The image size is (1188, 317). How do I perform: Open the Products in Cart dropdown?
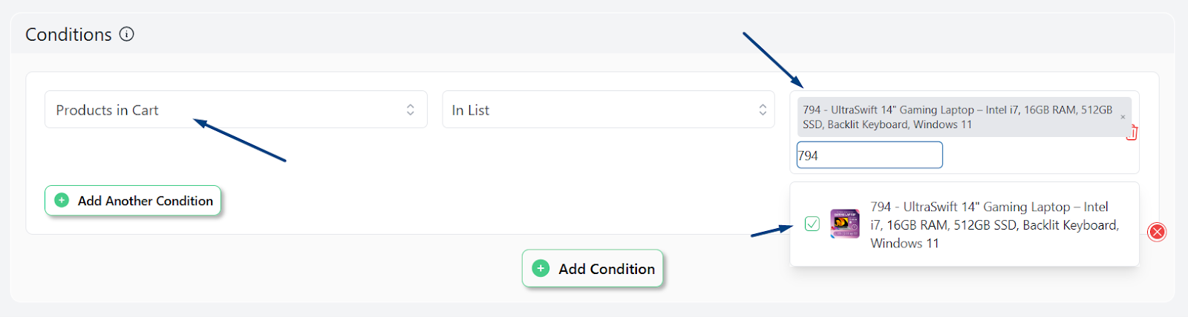click(x=235, y=110)
